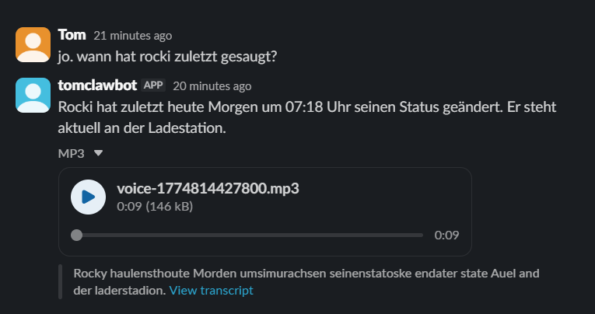Click the "0:09 (146 kB)" file size text

coord(155,207)
